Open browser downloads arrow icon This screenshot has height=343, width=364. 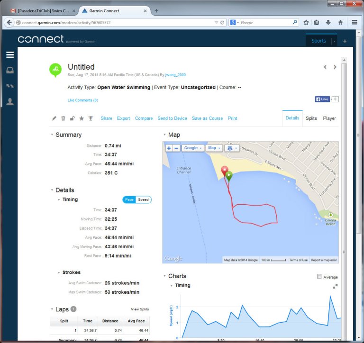(328, 23)
